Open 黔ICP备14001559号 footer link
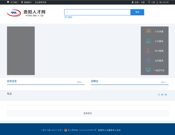The height and width of the screenshot is (135, 175). [52, 130]
